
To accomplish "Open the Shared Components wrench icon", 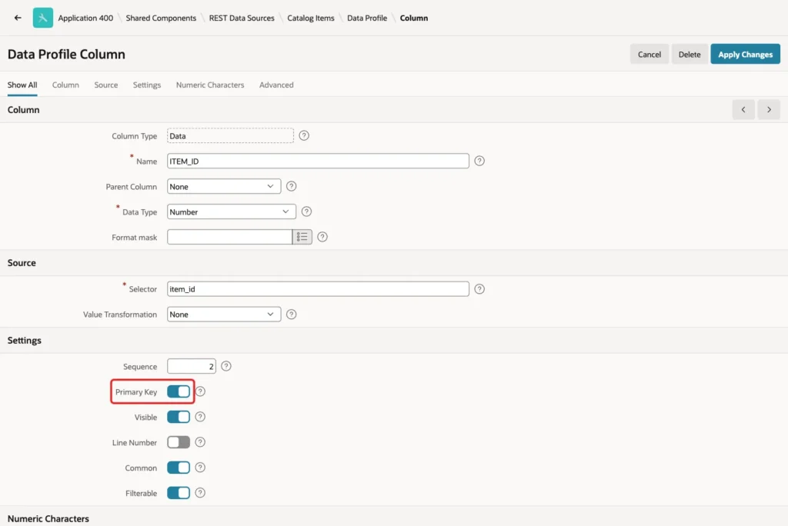I will [x=43, y=18].
